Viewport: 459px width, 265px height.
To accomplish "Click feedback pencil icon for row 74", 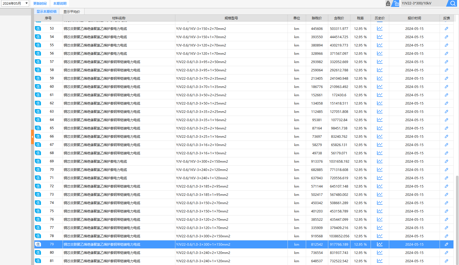I will [x=447, y=203].
